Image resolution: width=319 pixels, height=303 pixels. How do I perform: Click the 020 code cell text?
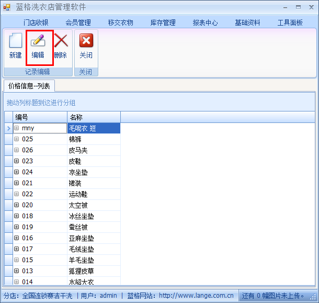[28, 205]
